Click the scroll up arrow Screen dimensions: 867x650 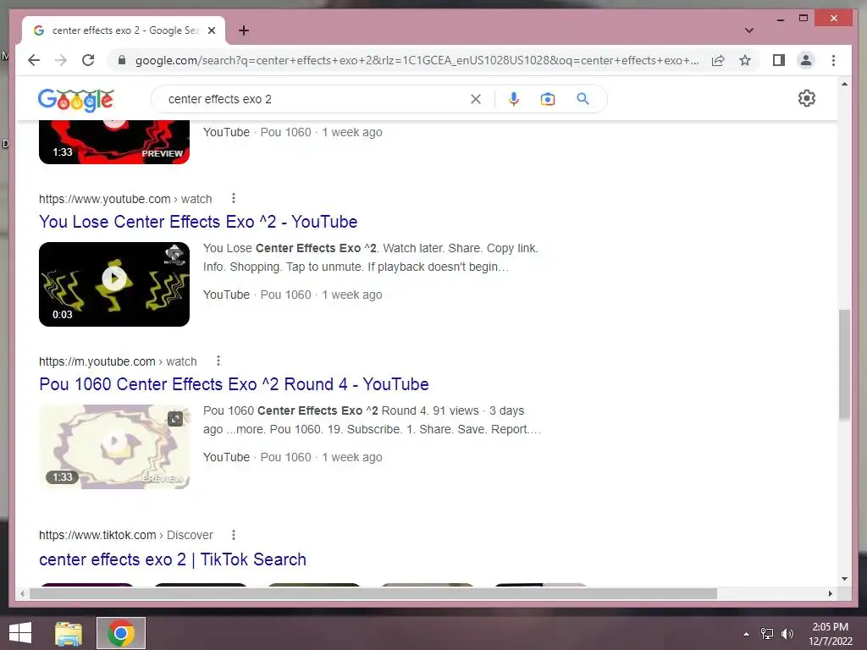coord(844,84)
